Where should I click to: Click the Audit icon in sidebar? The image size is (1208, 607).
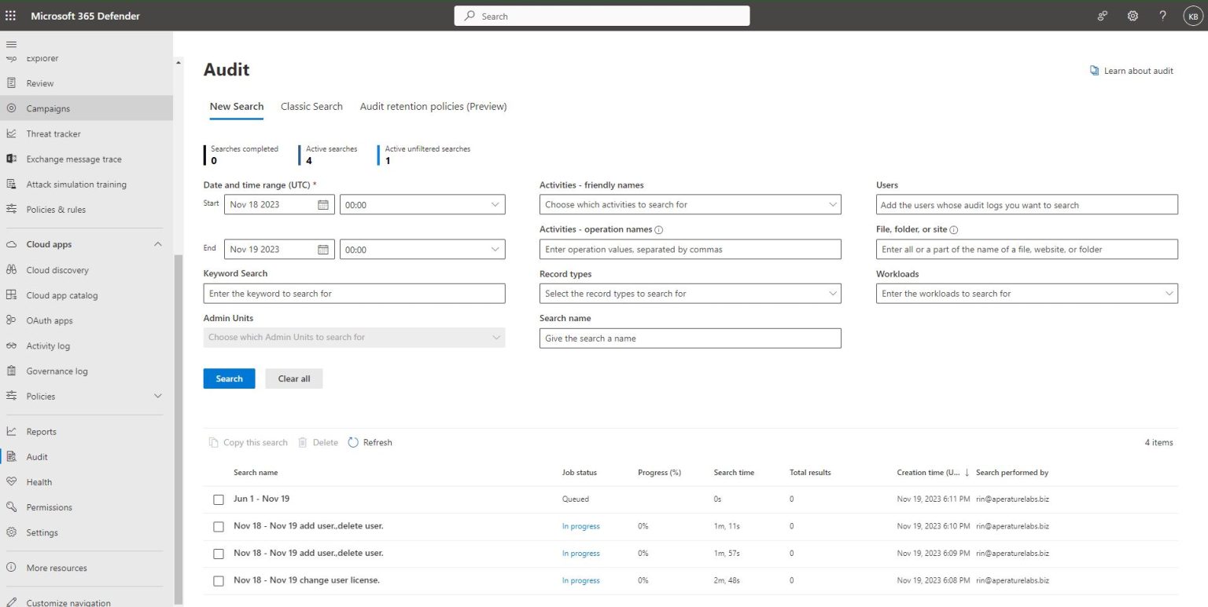point(11,456)
